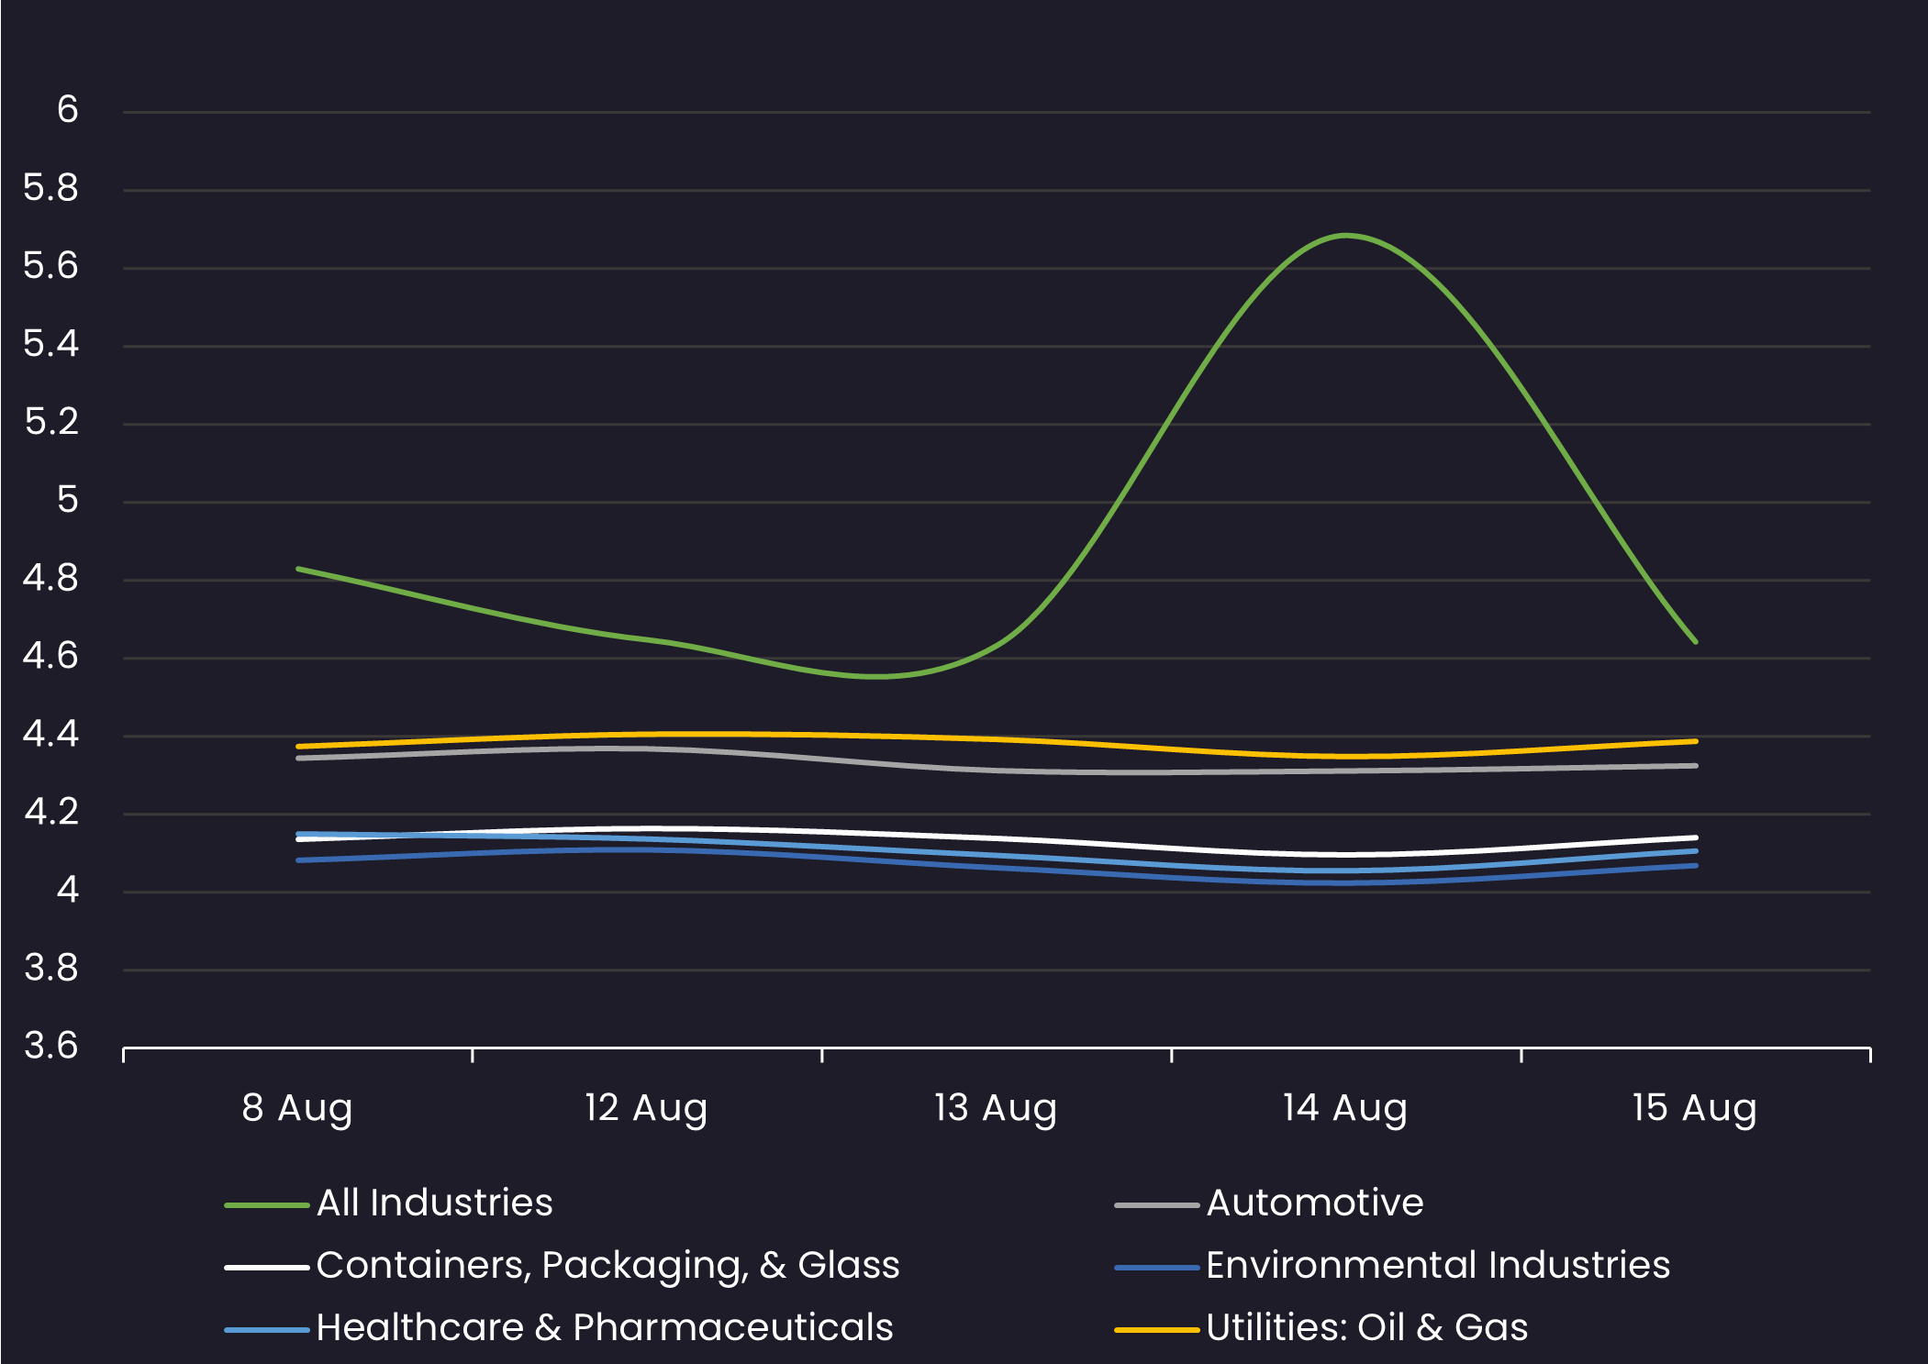Click the 13 Aug axis label
The height and width of the screenshot is (1364, 1928).
coord(996,1108)
